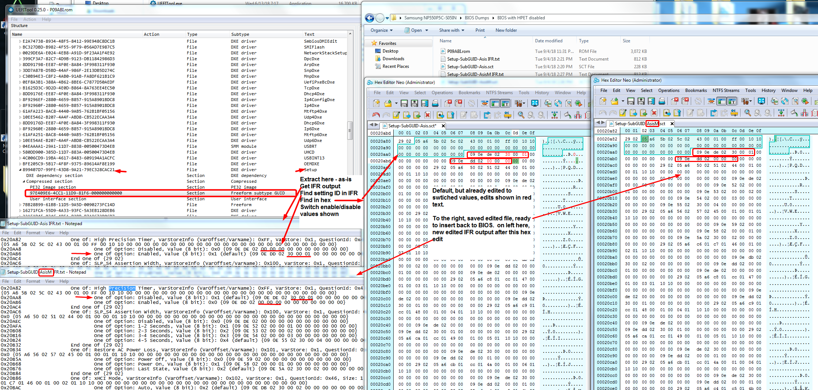This screenshot has height=390, width=818.
Task: Toggle Text pane view button in left Hex Editor
Action: 505,103
